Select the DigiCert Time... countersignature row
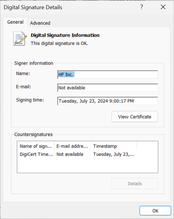Image resolution: width=174 pixels, height=219 pixels. 77,154
